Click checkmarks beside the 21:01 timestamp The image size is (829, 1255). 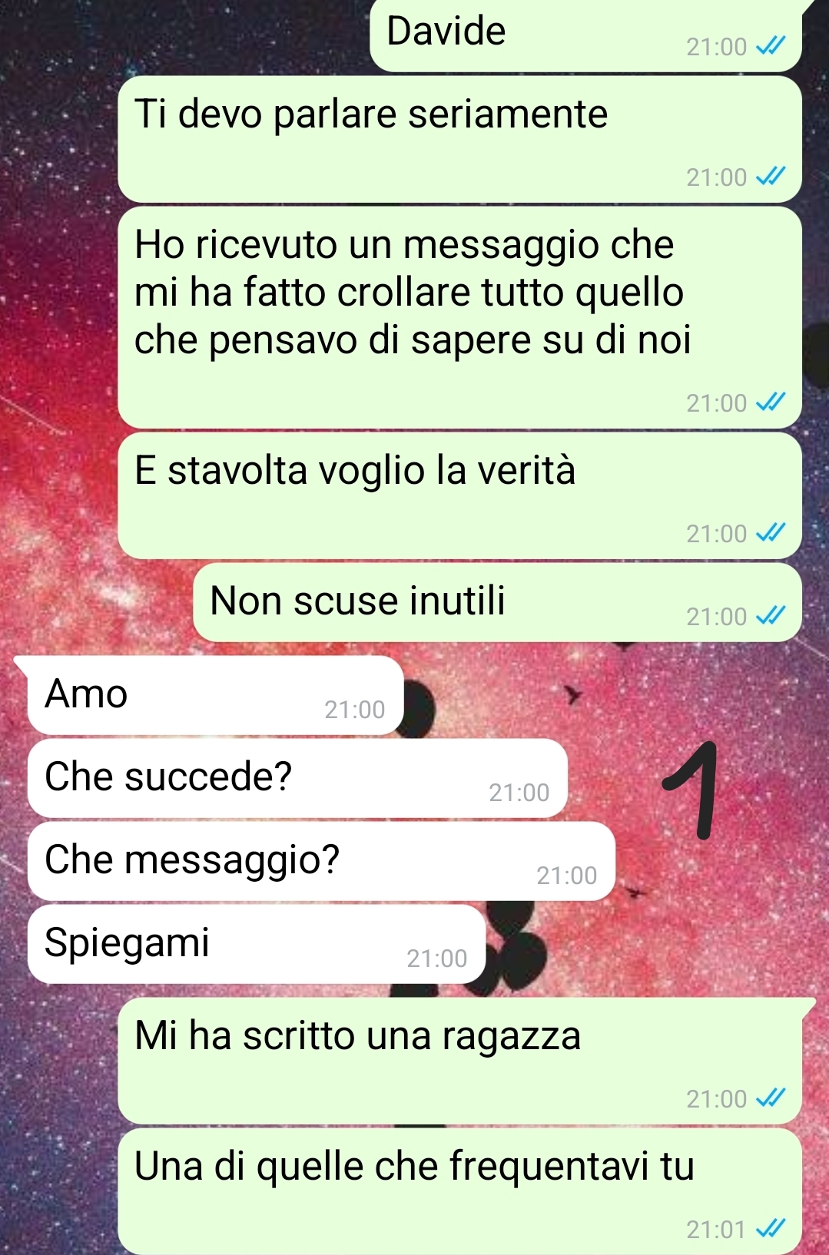(x=771, y=1230)
